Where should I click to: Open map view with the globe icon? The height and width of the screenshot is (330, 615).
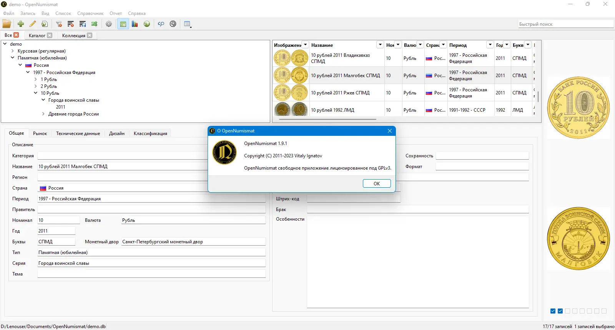(x=146, y=24)
